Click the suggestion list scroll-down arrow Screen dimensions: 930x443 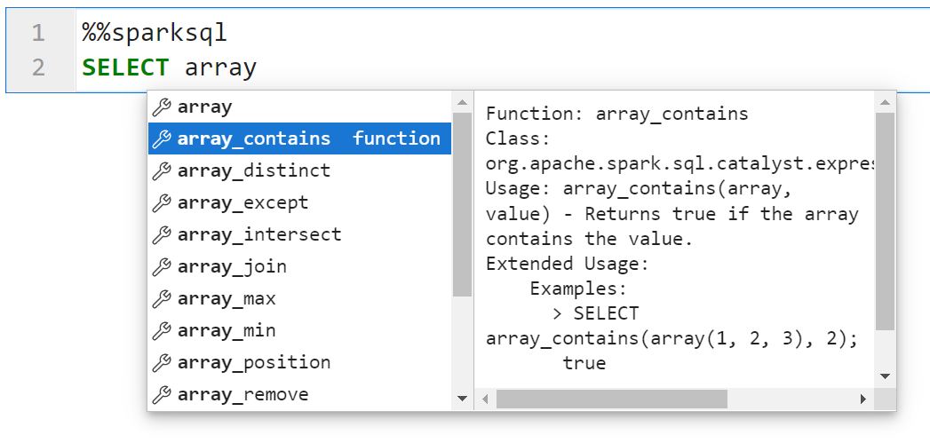(462, 399)
